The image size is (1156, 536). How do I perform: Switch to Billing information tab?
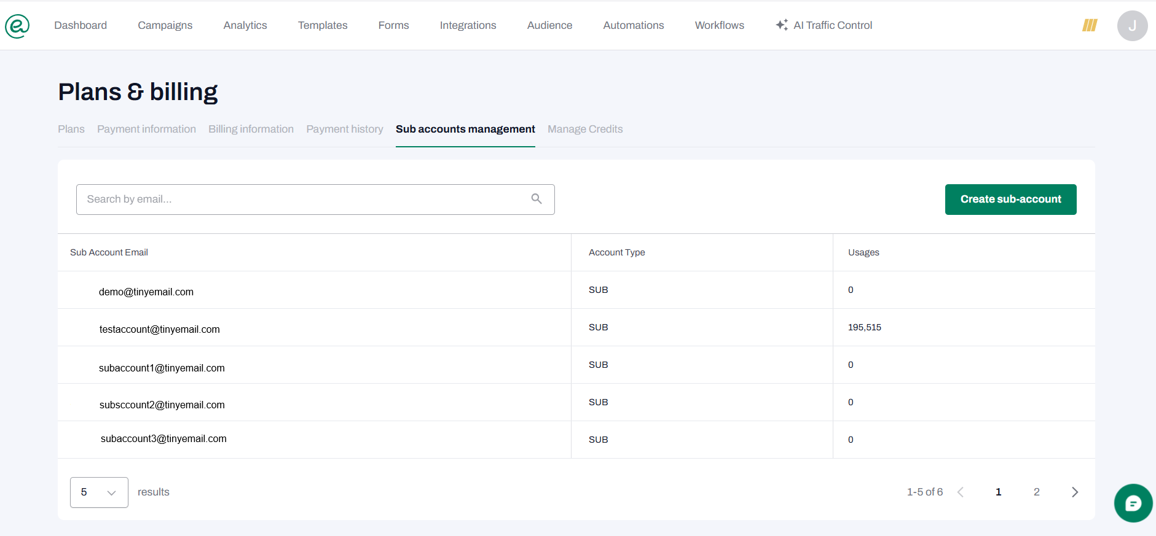point(251,129)
